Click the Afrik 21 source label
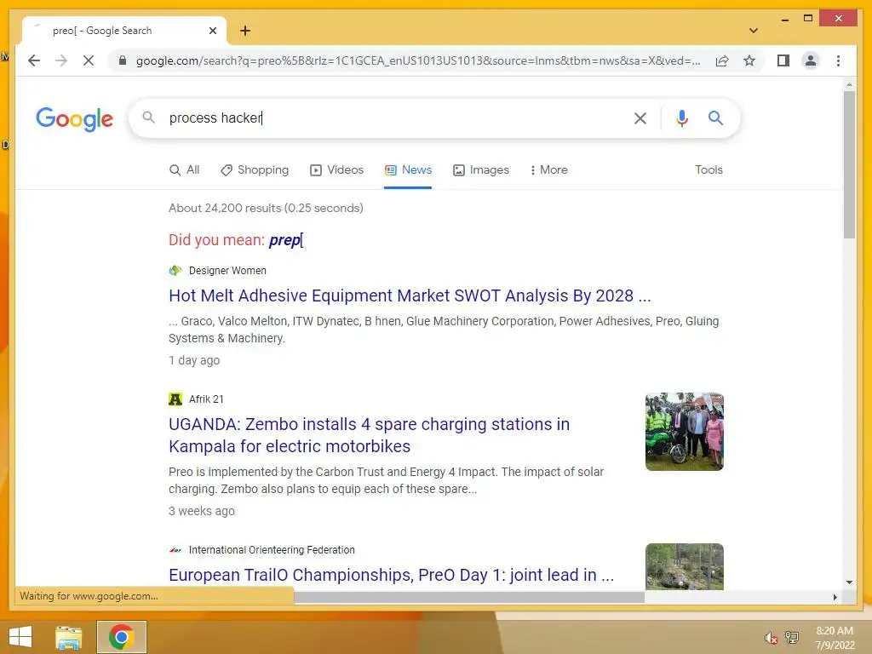Screen dimensions: 872x654 tap(206, 399)
